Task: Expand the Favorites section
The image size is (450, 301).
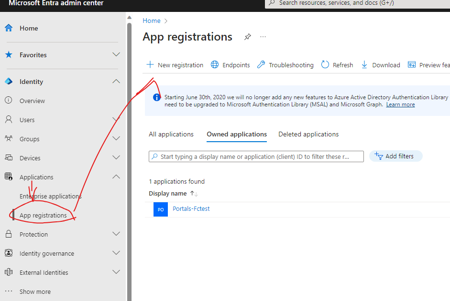Action: (x=116, y=54)
